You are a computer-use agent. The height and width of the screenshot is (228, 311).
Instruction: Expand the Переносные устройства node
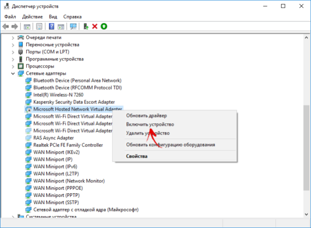click(13, 45)
